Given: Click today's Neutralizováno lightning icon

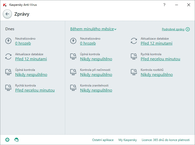Looking at the screenshot, I should pyautogui.click(x=8, y=41).
